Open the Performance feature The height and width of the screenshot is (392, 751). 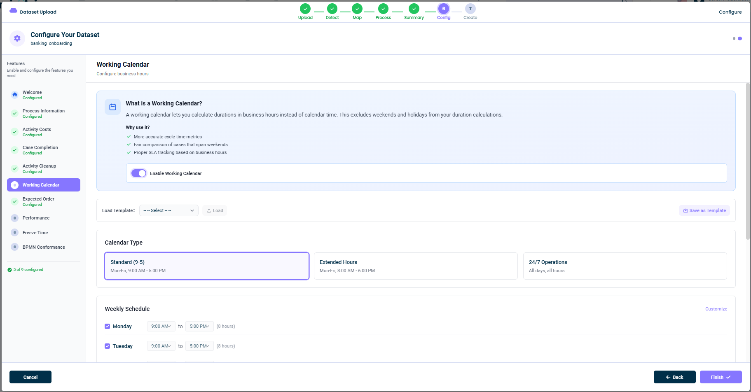click(x=44, y=218)
